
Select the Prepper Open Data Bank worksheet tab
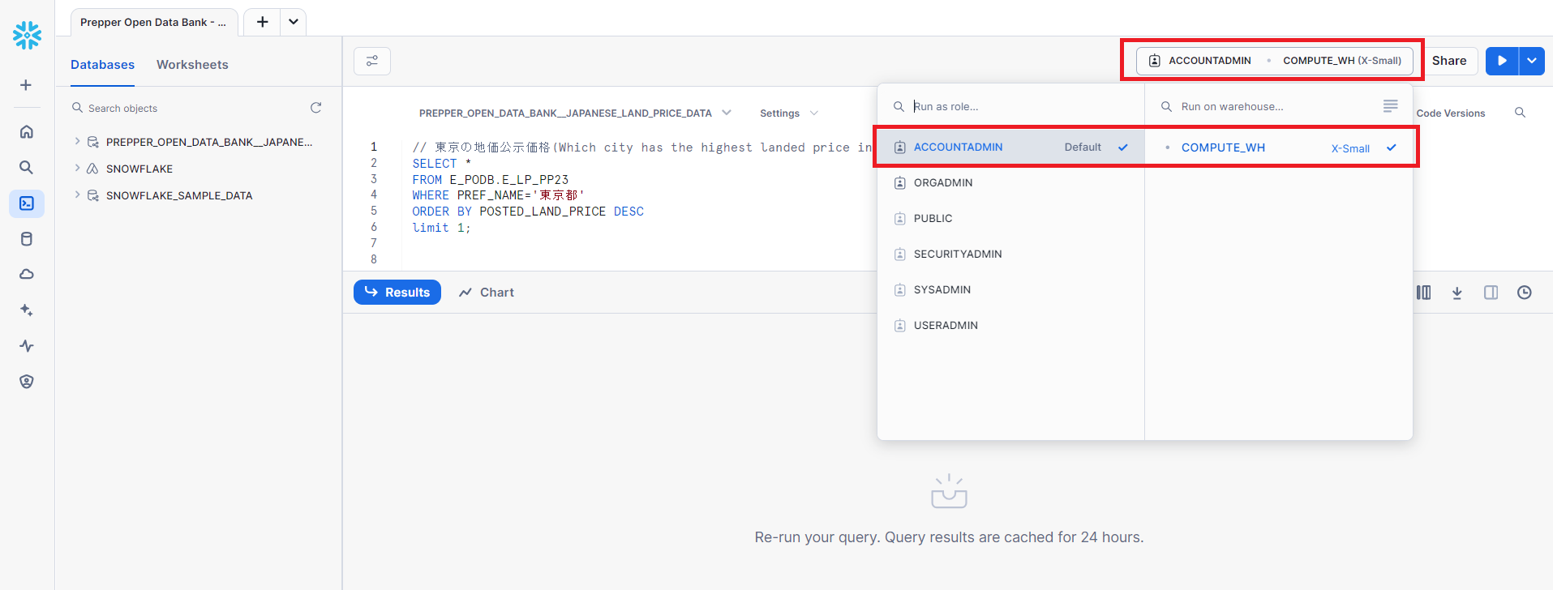[x=154, y=23]
